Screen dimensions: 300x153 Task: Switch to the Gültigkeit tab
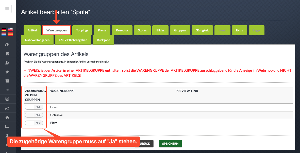point(202,30)
